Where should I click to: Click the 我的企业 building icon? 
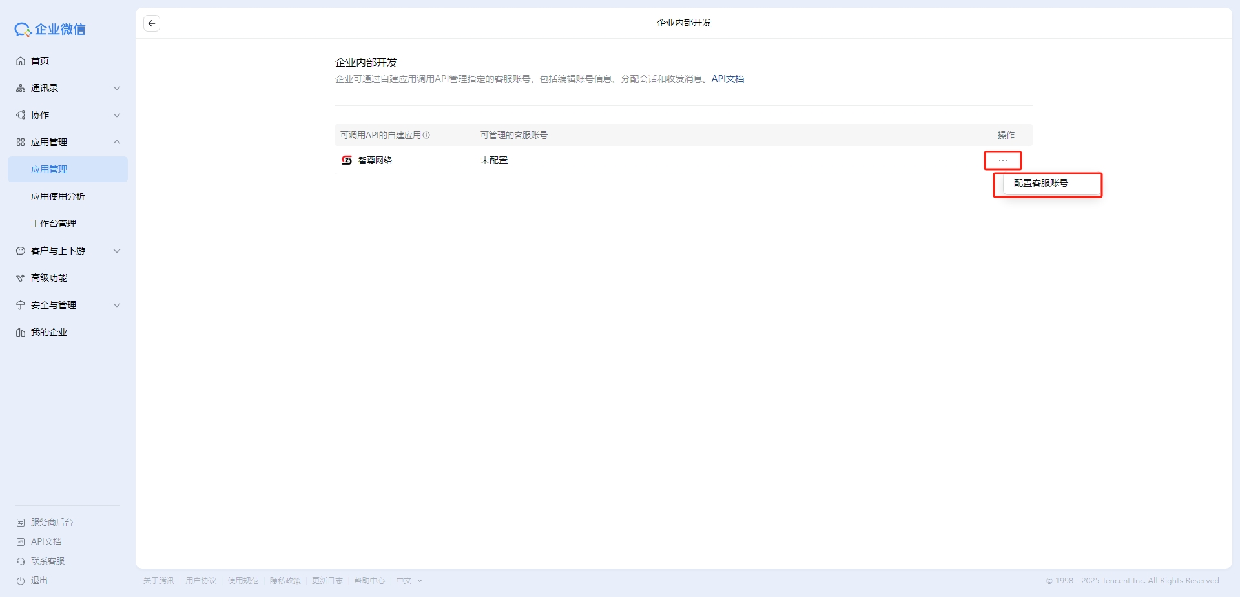(21, 332)
